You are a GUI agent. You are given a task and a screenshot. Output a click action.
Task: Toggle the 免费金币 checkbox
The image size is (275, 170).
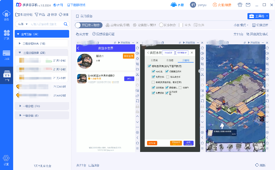point(153,77)
